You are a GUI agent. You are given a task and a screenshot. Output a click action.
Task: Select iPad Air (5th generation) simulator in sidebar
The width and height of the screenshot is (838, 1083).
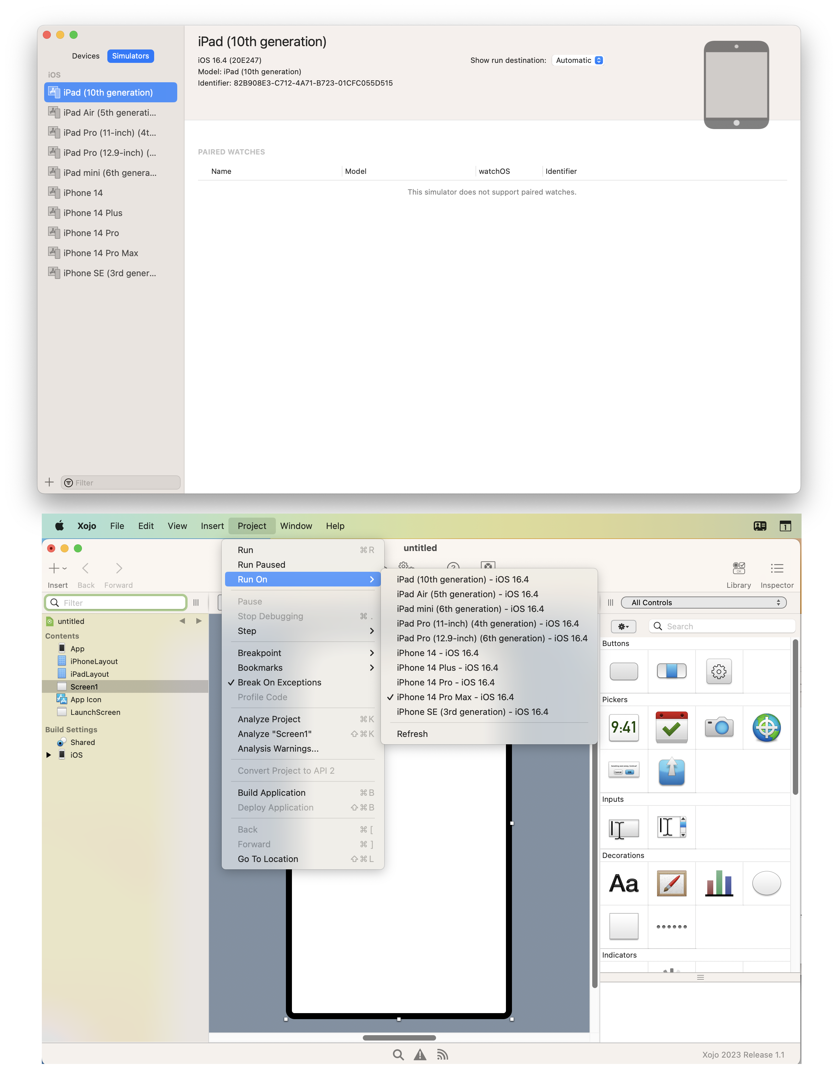(x=111, y=113)
